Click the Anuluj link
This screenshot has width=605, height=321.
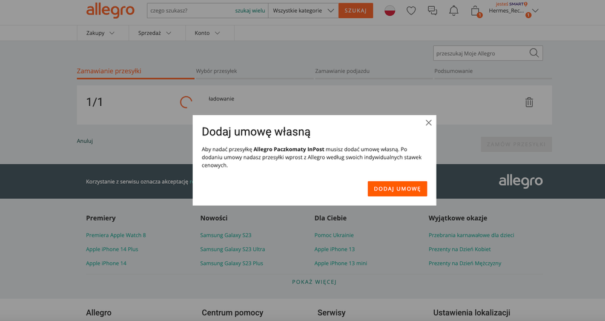click(85, 141)
